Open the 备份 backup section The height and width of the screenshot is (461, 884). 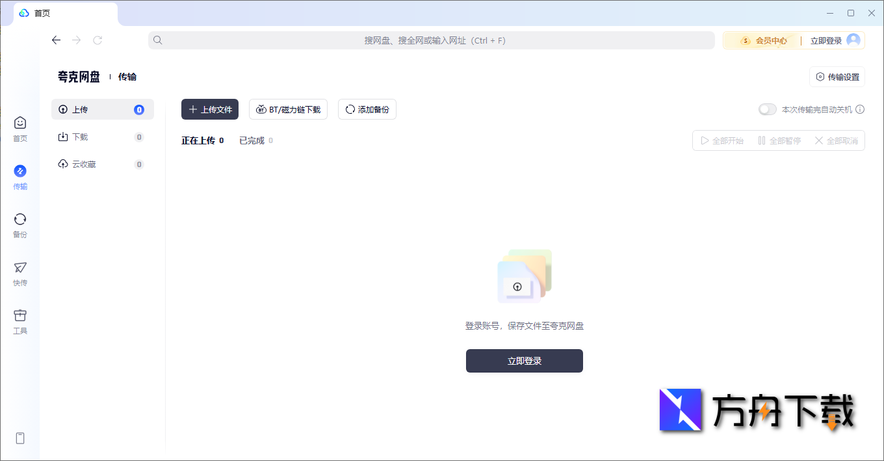[x=20, y=224]
